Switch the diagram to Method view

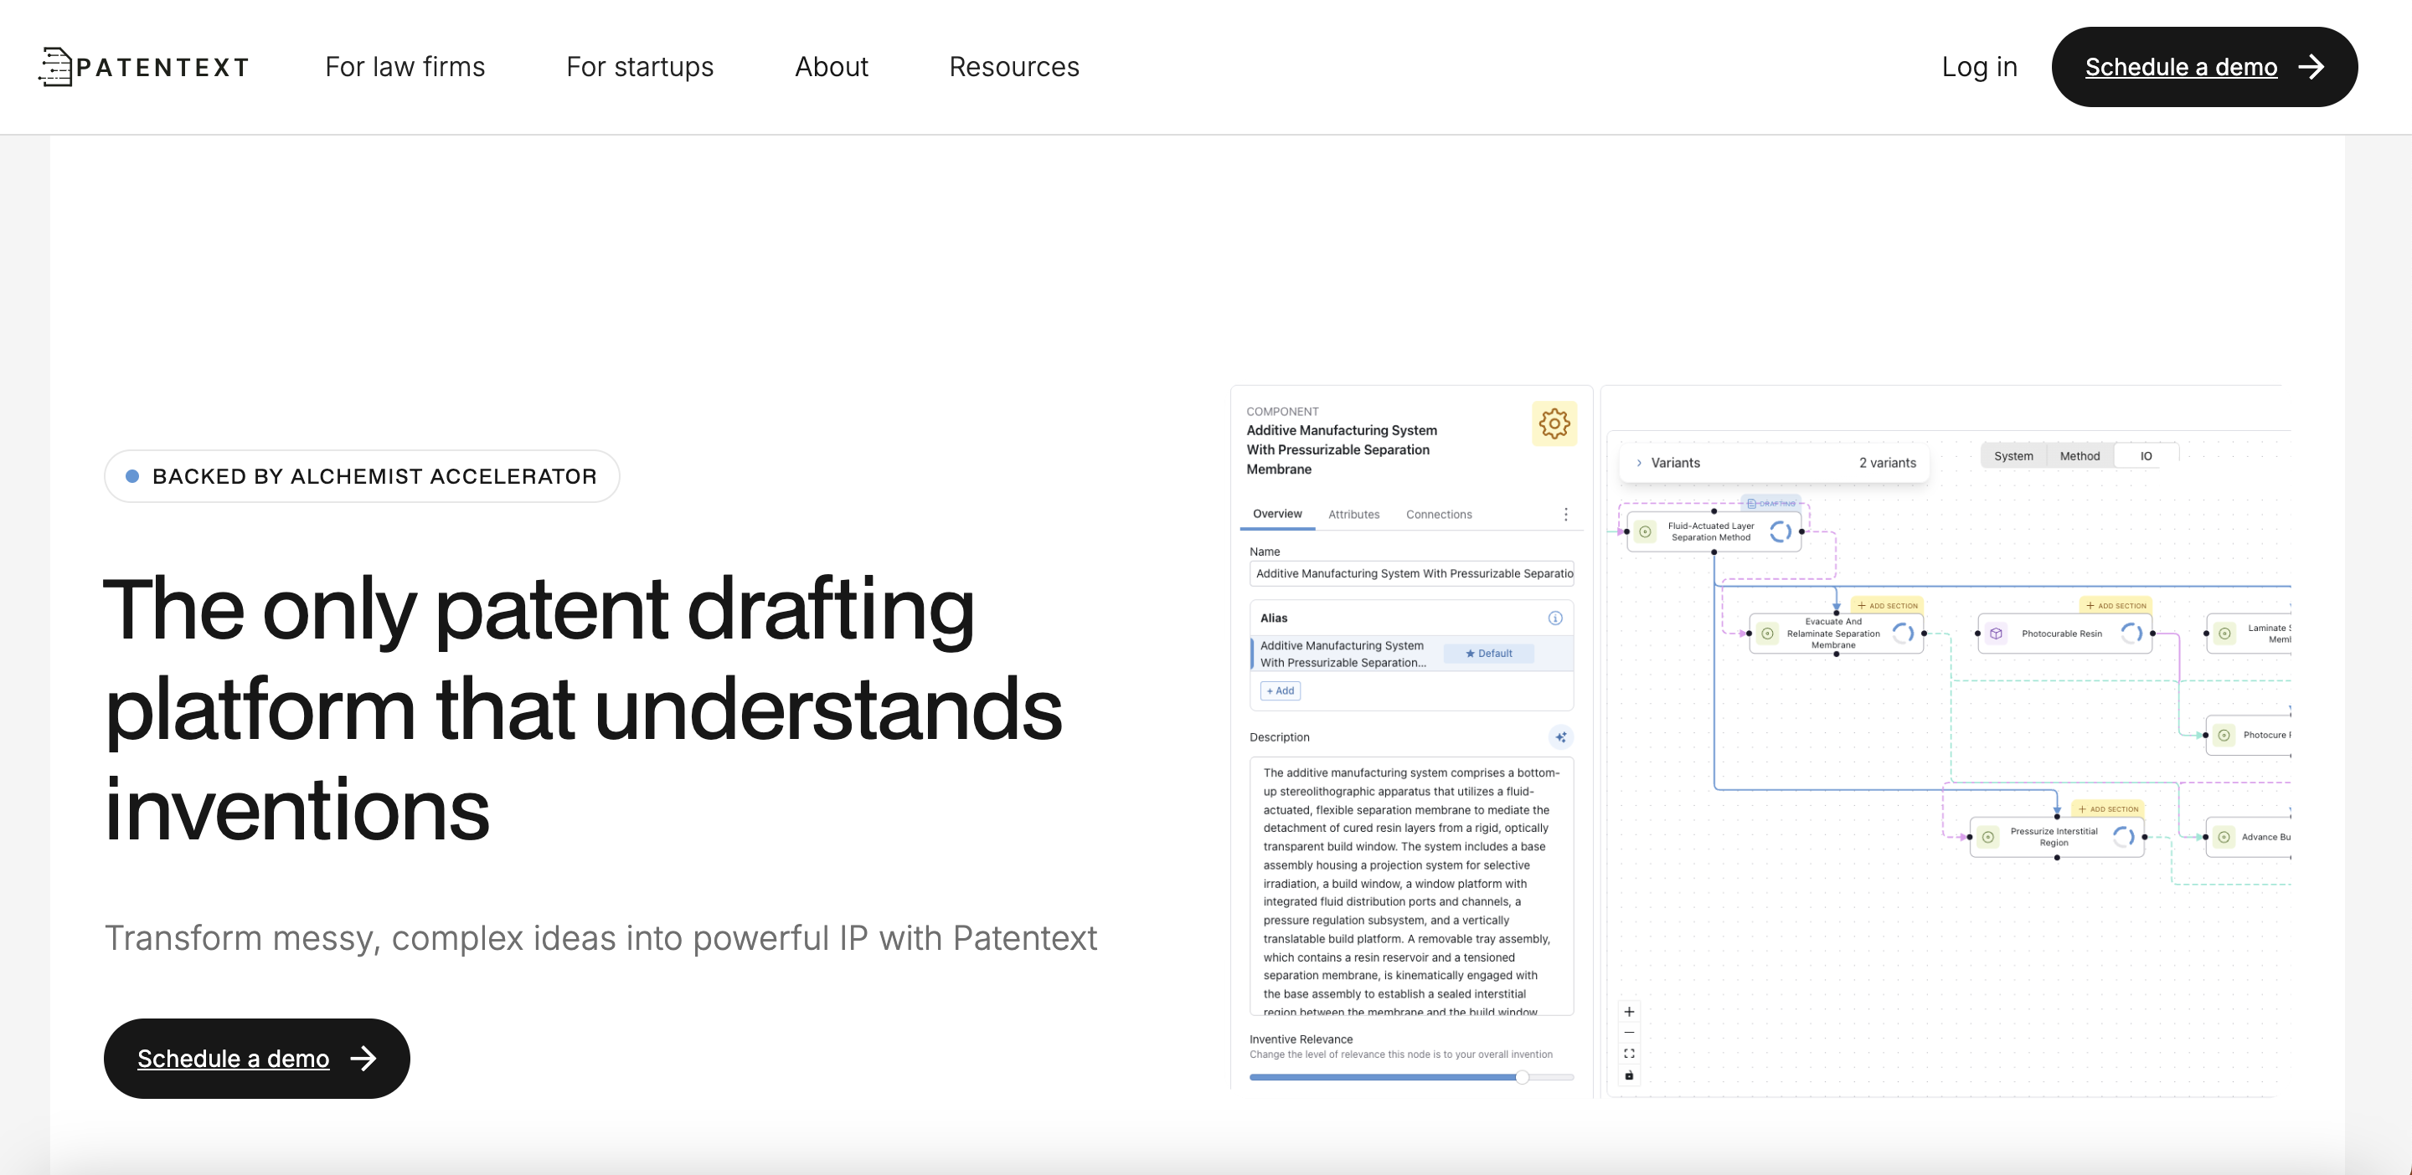tap(2079, 455)
